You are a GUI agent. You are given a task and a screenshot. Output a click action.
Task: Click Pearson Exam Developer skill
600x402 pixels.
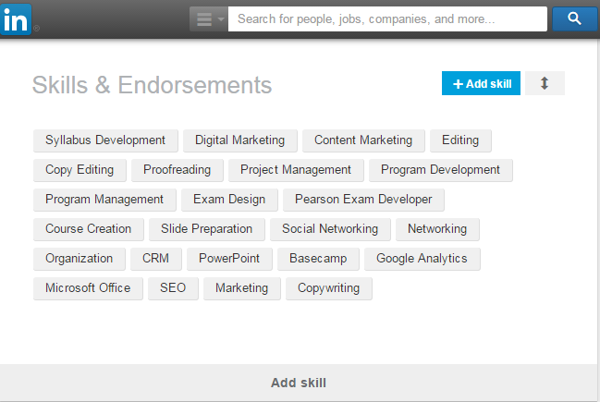point(363,200)
